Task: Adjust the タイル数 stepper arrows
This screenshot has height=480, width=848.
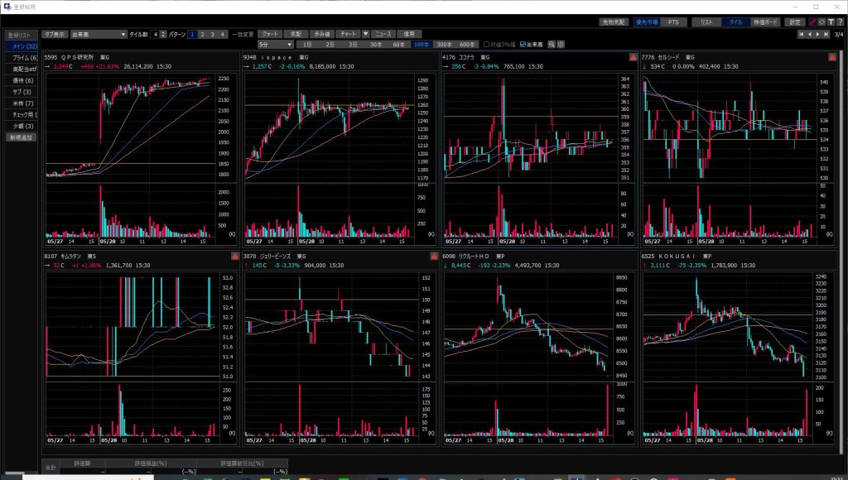Action: pyautogui.click(x=164, y=34)
